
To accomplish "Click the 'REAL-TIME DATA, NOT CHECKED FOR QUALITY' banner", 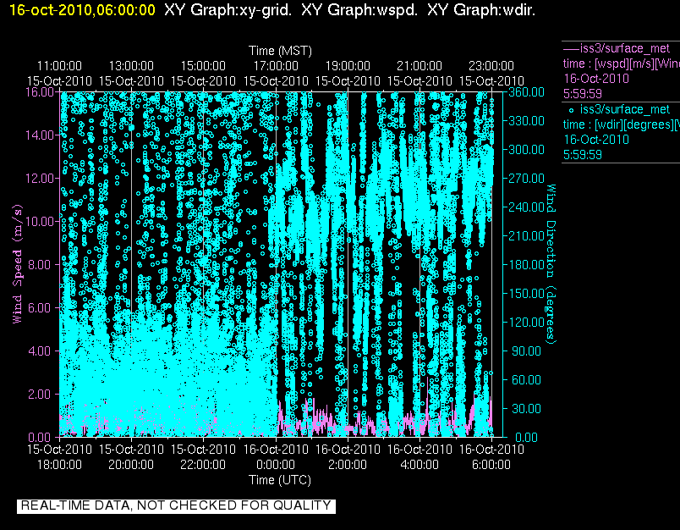I will 176,505.
